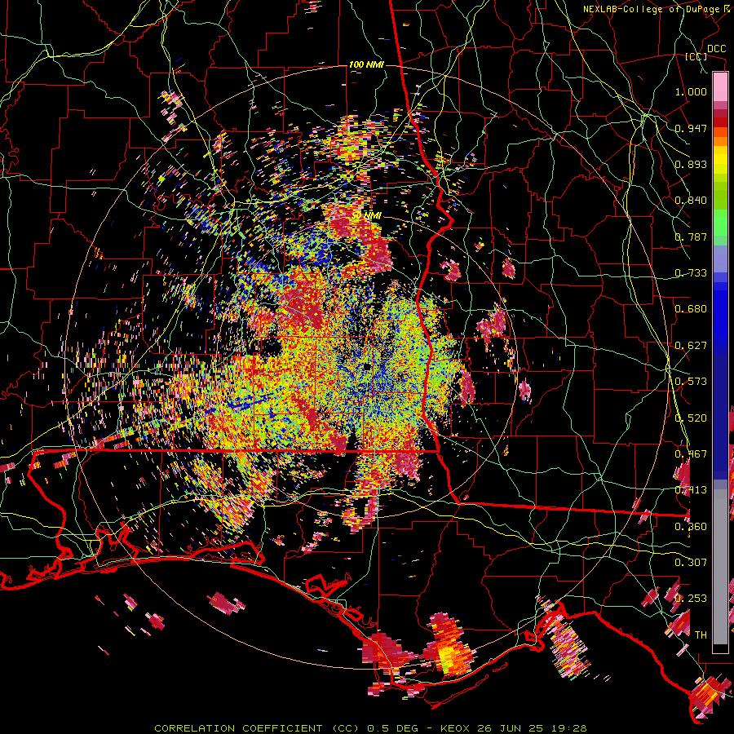The image size is (734, 734).
Task: Select the 0.893 scale value
Action: (691, 164)
